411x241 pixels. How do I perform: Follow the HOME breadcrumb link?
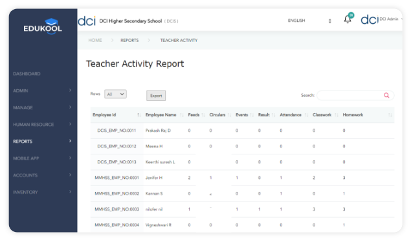(x=95, y=40)
